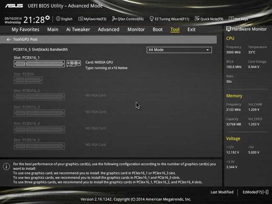Screen dimensions: 272x204
Task: Click the Ratio value 30x
Action: pyautogui.click(x=229, y=82)
